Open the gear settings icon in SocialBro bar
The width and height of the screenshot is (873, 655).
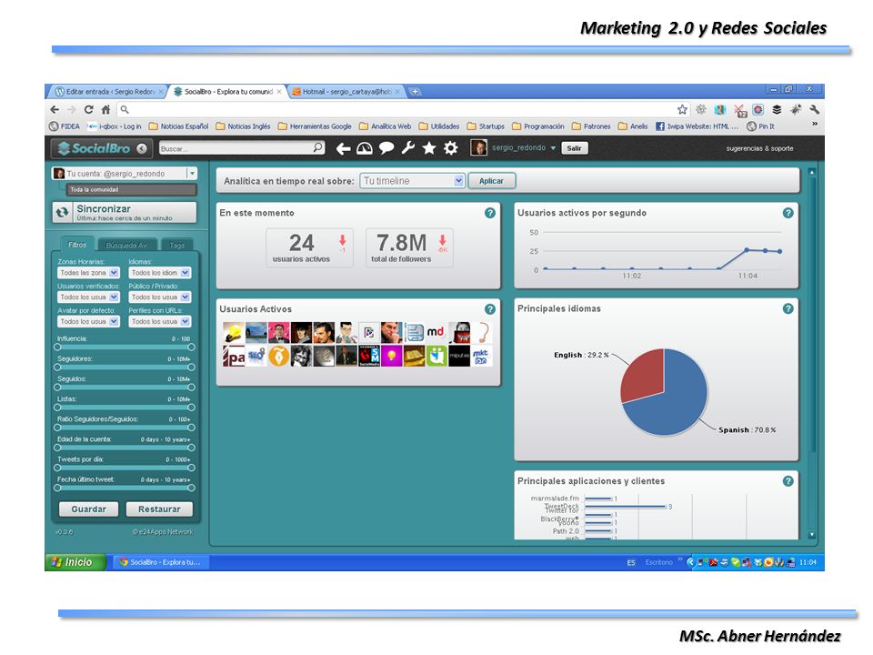[451, 148]
